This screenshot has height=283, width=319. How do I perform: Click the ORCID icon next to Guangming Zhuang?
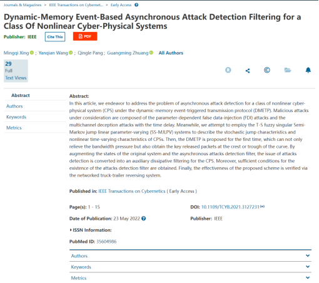point(151,53)
